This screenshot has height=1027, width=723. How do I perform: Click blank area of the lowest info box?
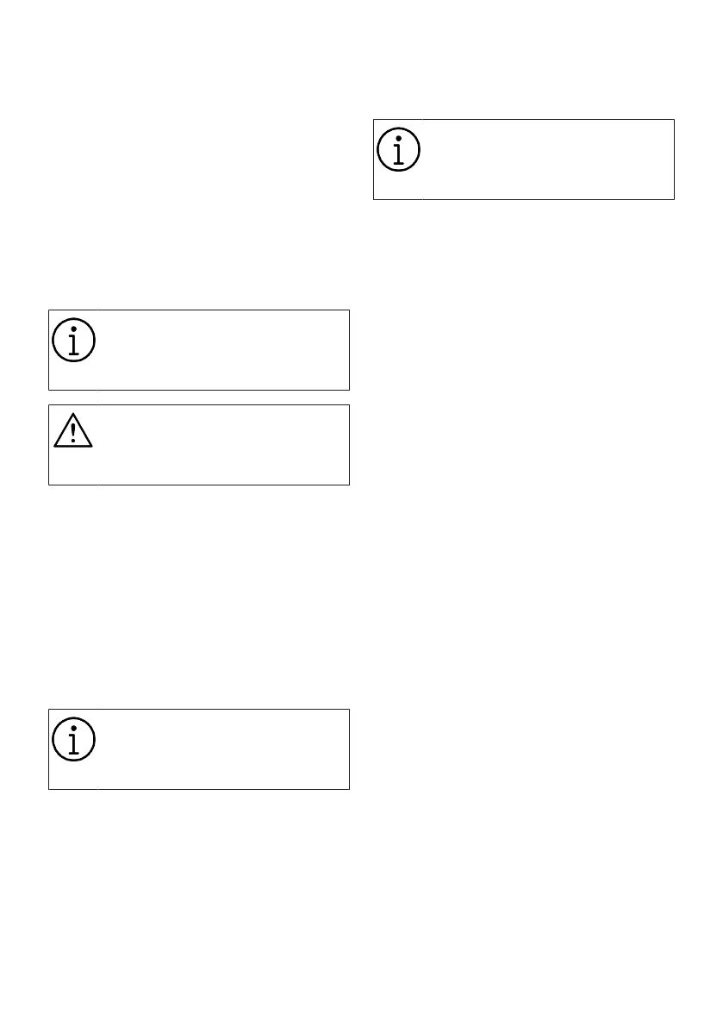(x=222, y=749)
